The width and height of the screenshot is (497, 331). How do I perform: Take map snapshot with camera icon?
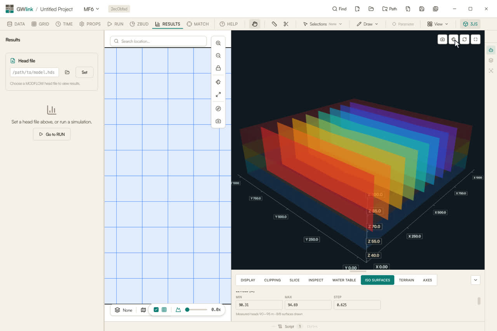[x=218, y=121]
